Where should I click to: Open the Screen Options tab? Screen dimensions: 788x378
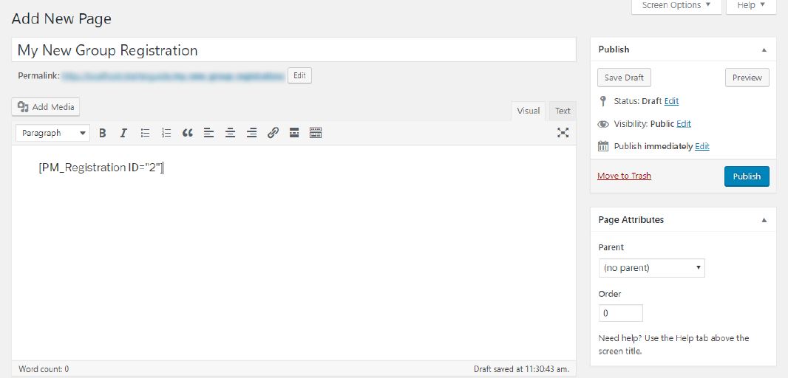coord(676,6)
